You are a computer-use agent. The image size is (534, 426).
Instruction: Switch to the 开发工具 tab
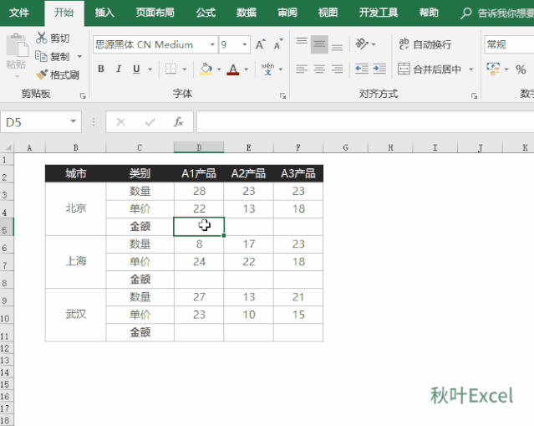(x=379, y=13)
